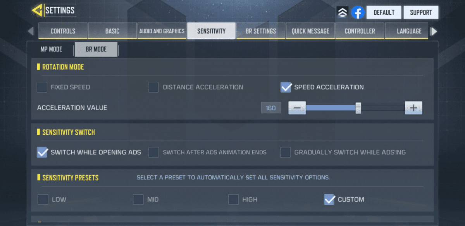Image resolution: width=465 pixels, height=226 pixels.
Task: Open the rank chevron icon
Action: (343, 12)
